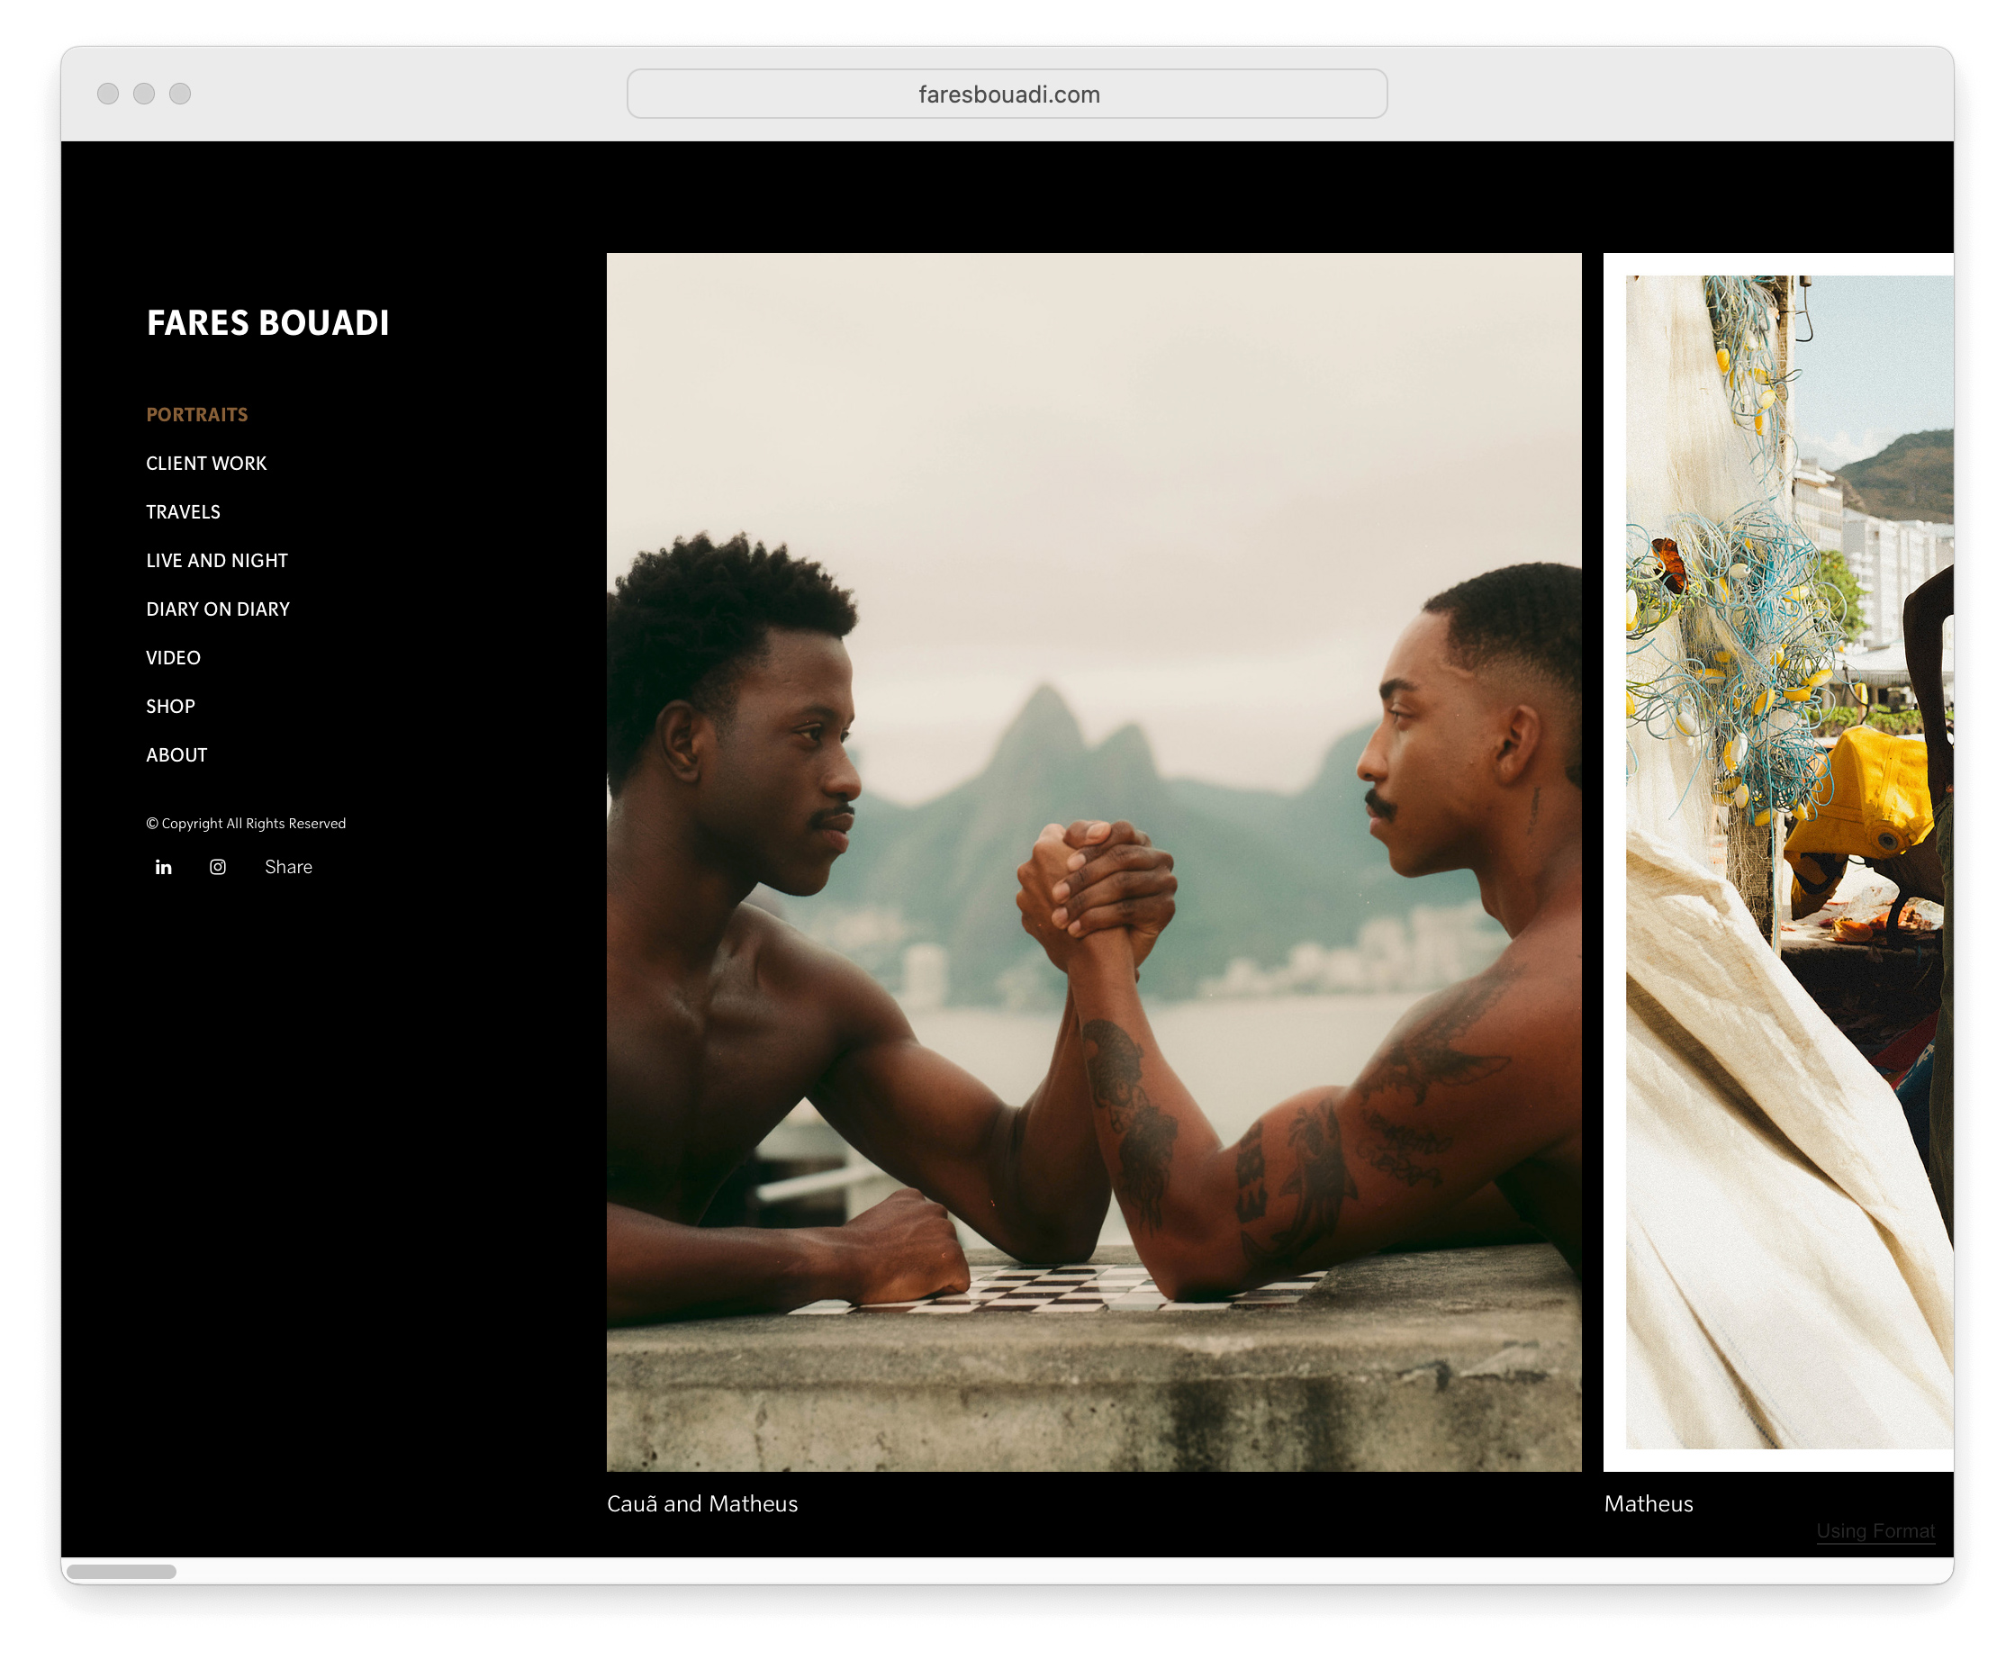
Task: Open the LinkedIn icon link
Action: (164, 867)
